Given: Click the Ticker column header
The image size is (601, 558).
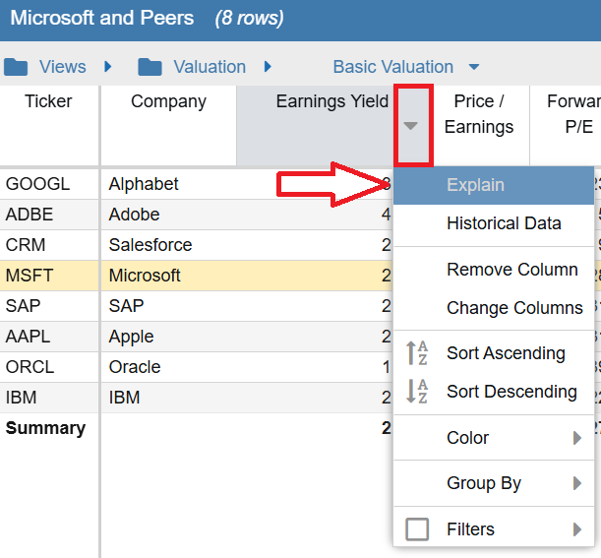Looking at the screenshot, I should coord(48,125).
